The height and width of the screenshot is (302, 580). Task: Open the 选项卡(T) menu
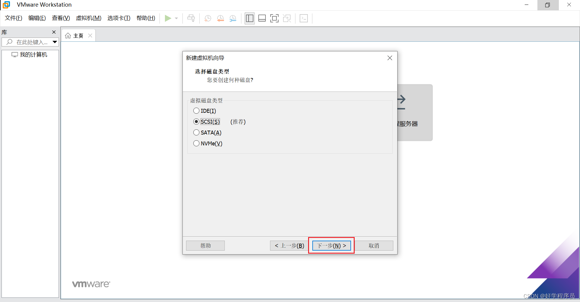[119, 18]
